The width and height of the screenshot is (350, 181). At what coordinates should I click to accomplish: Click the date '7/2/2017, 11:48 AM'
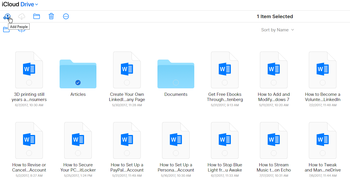(323, 105)
